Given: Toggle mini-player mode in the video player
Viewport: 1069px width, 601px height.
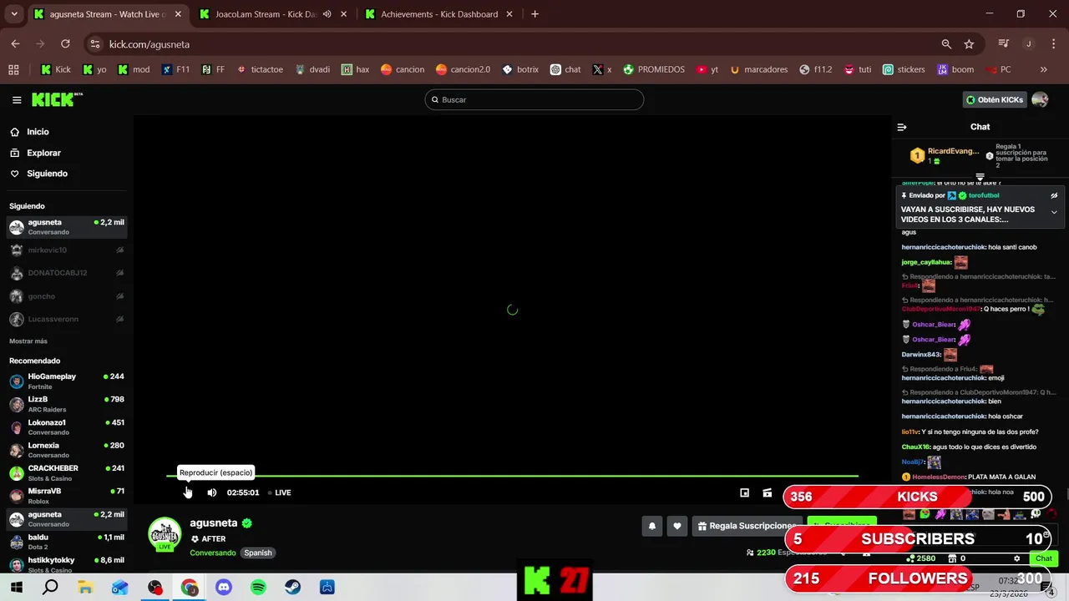Looking at the screenshot, I should coord(744,492).
